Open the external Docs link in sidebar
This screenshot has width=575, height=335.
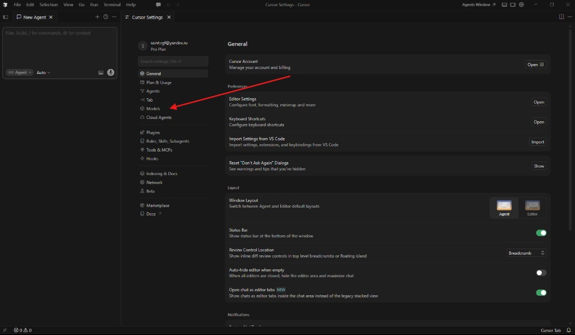[173, 214]
